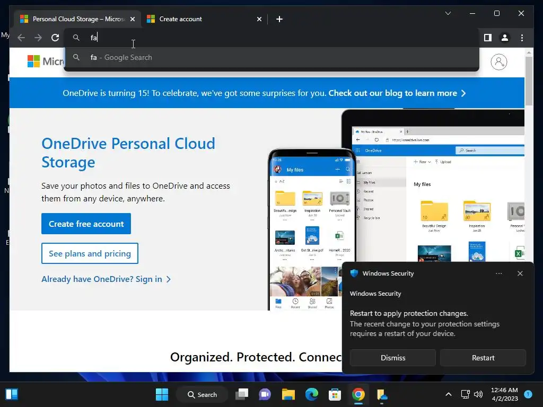Open Chrome side panel icon
The image size is (543, 407).
[488, 38]
